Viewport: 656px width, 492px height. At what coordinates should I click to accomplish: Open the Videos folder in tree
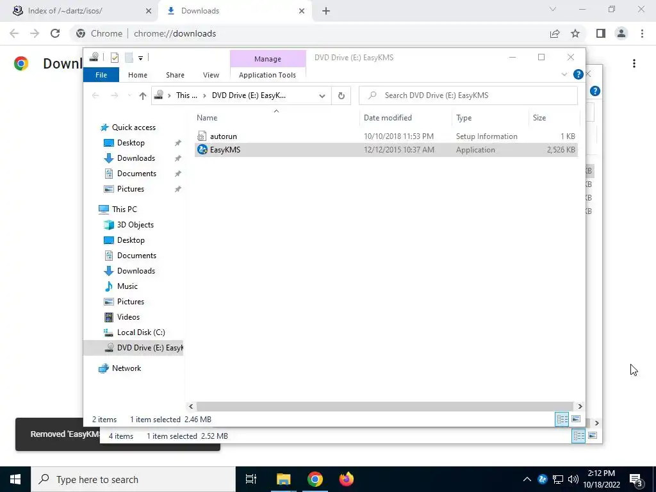(x=128, y=317)
